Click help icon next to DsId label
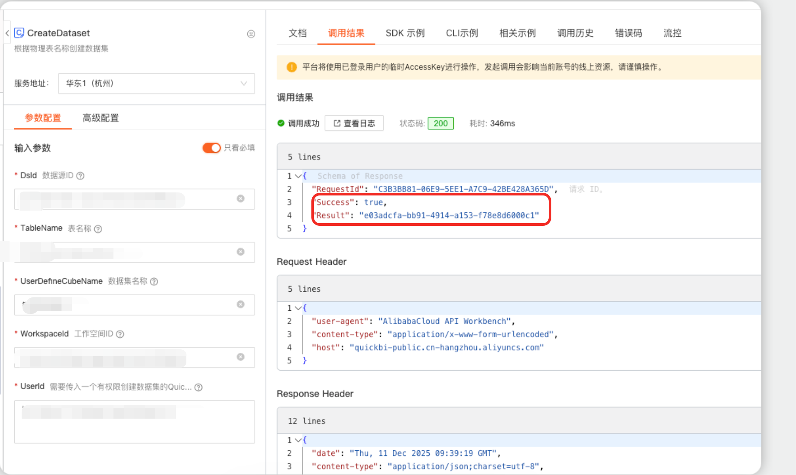Image resolution: width=796 pixels, height=475 pixels. click(x=80, y=176)
